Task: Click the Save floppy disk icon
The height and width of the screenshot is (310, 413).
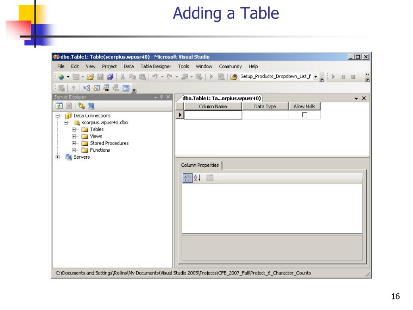Action: pyautogui.click(x=100, y=77)
